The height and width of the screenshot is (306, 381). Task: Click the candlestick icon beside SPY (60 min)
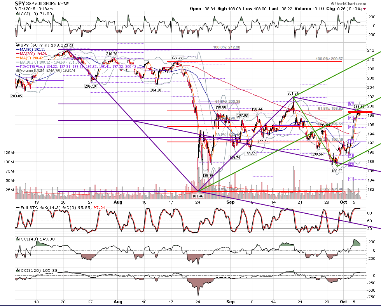(x=17, y=45)
